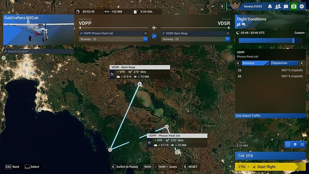Adjust the time of day slider

click(270, 40)
